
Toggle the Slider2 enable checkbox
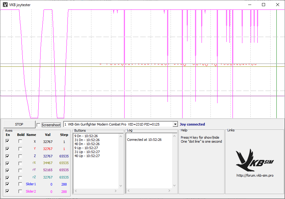point(7,191)
